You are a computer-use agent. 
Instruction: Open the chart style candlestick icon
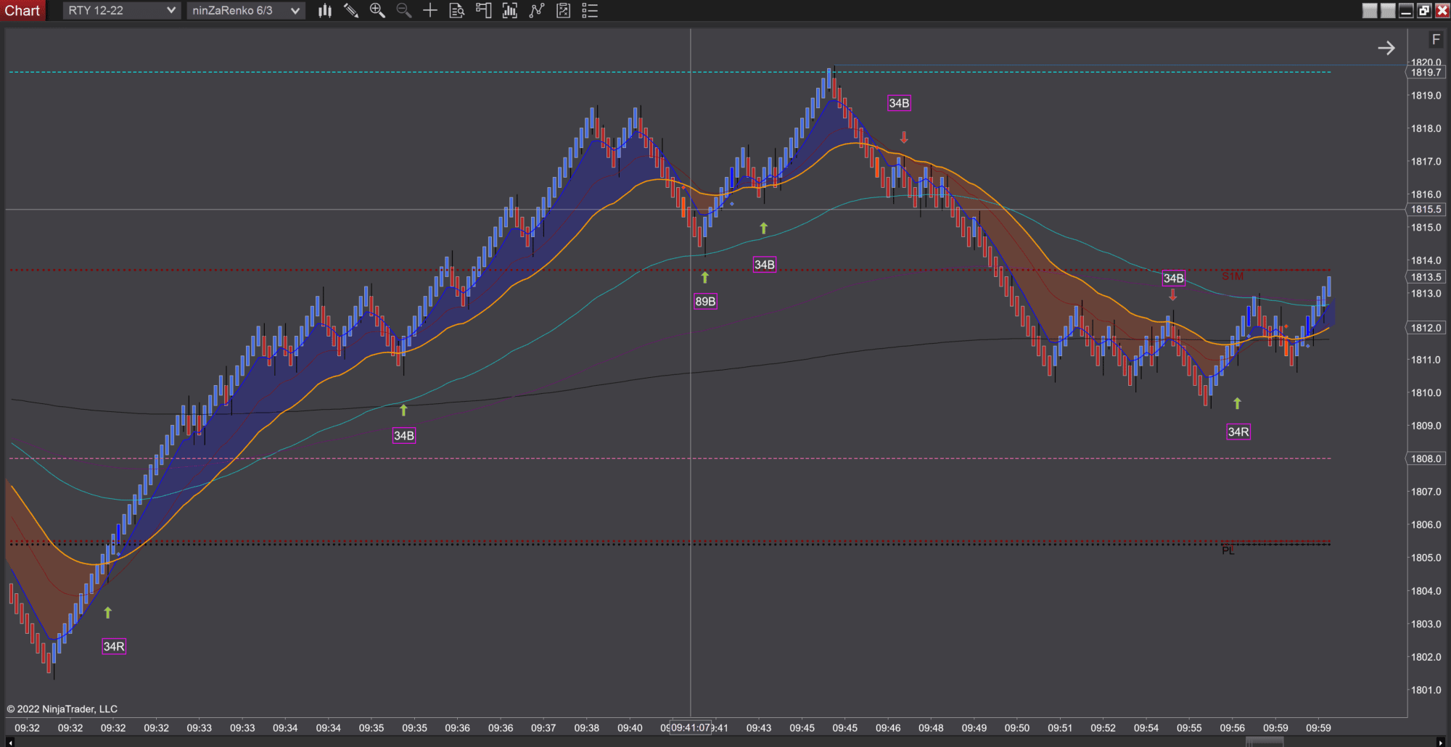coord(324,10)
